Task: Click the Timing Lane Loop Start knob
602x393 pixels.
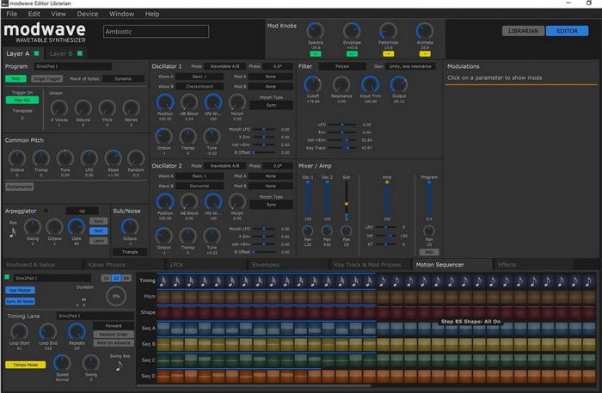Action: pyautogui.click(x=19, y=332)
